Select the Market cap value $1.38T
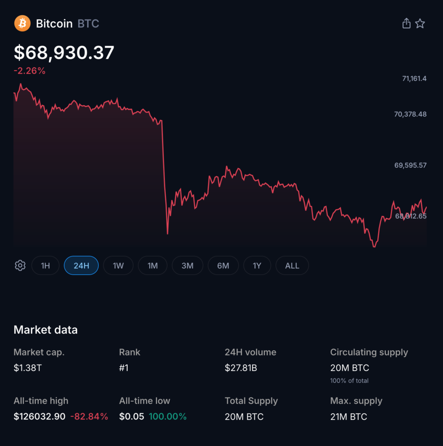Image resolution: width=443 pixels, height=446 pixels. [x=25, y=368]
